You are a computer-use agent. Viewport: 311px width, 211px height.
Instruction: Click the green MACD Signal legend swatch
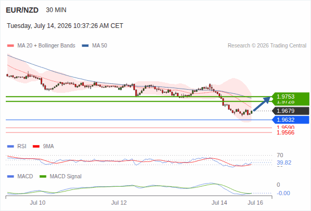43,177
